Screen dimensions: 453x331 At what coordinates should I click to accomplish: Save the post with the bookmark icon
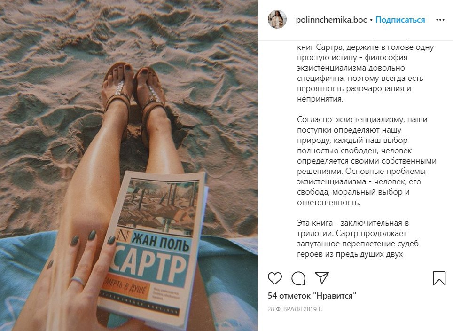(439, 278)
